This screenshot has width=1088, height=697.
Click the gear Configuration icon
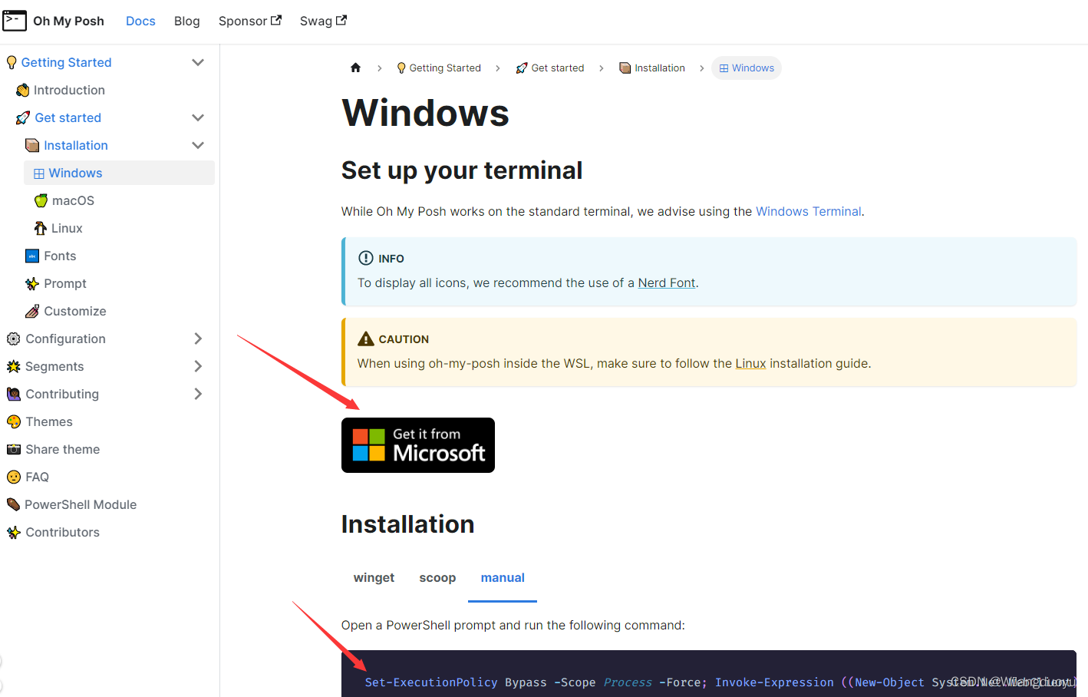[x=14, y=339]
